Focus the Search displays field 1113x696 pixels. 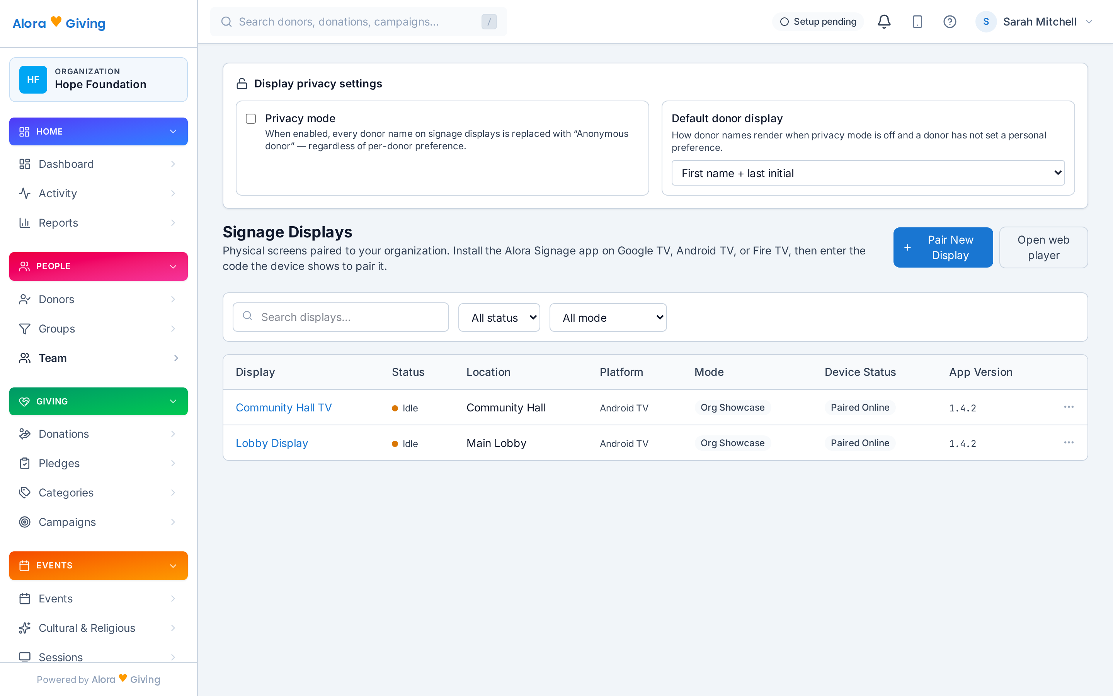(x=341, y=317)
